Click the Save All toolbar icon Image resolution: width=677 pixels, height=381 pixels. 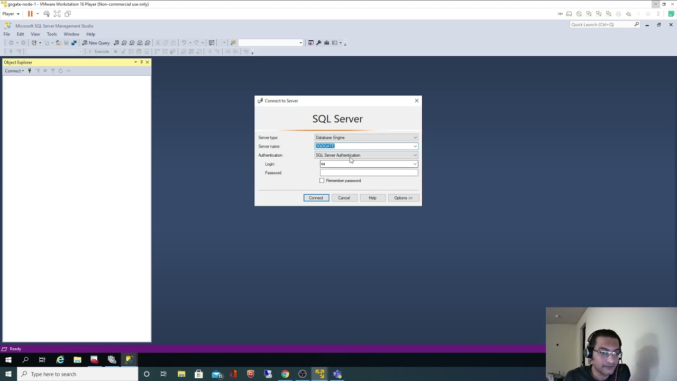point(74,43)
